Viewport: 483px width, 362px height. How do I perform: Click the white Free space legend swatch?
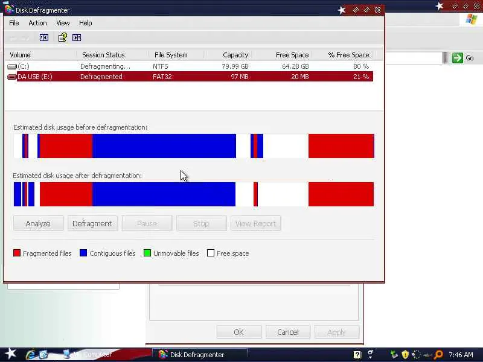click(x=211, y=253)
